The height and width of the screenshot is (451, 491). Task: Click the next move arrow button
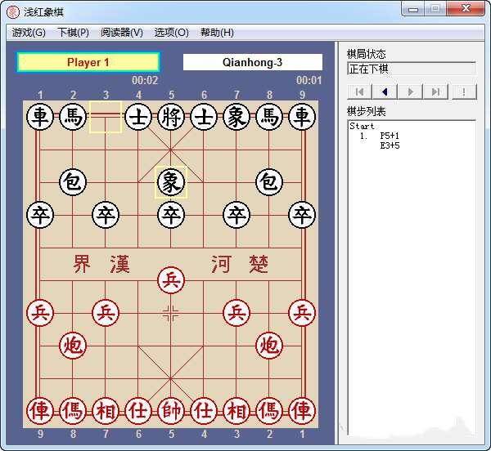coord(411,92)
